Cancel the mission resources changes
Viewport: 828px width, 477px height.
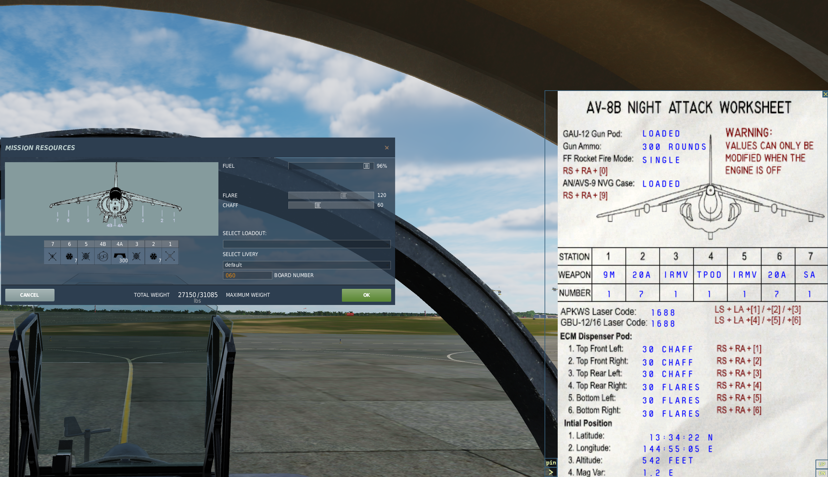30,295
